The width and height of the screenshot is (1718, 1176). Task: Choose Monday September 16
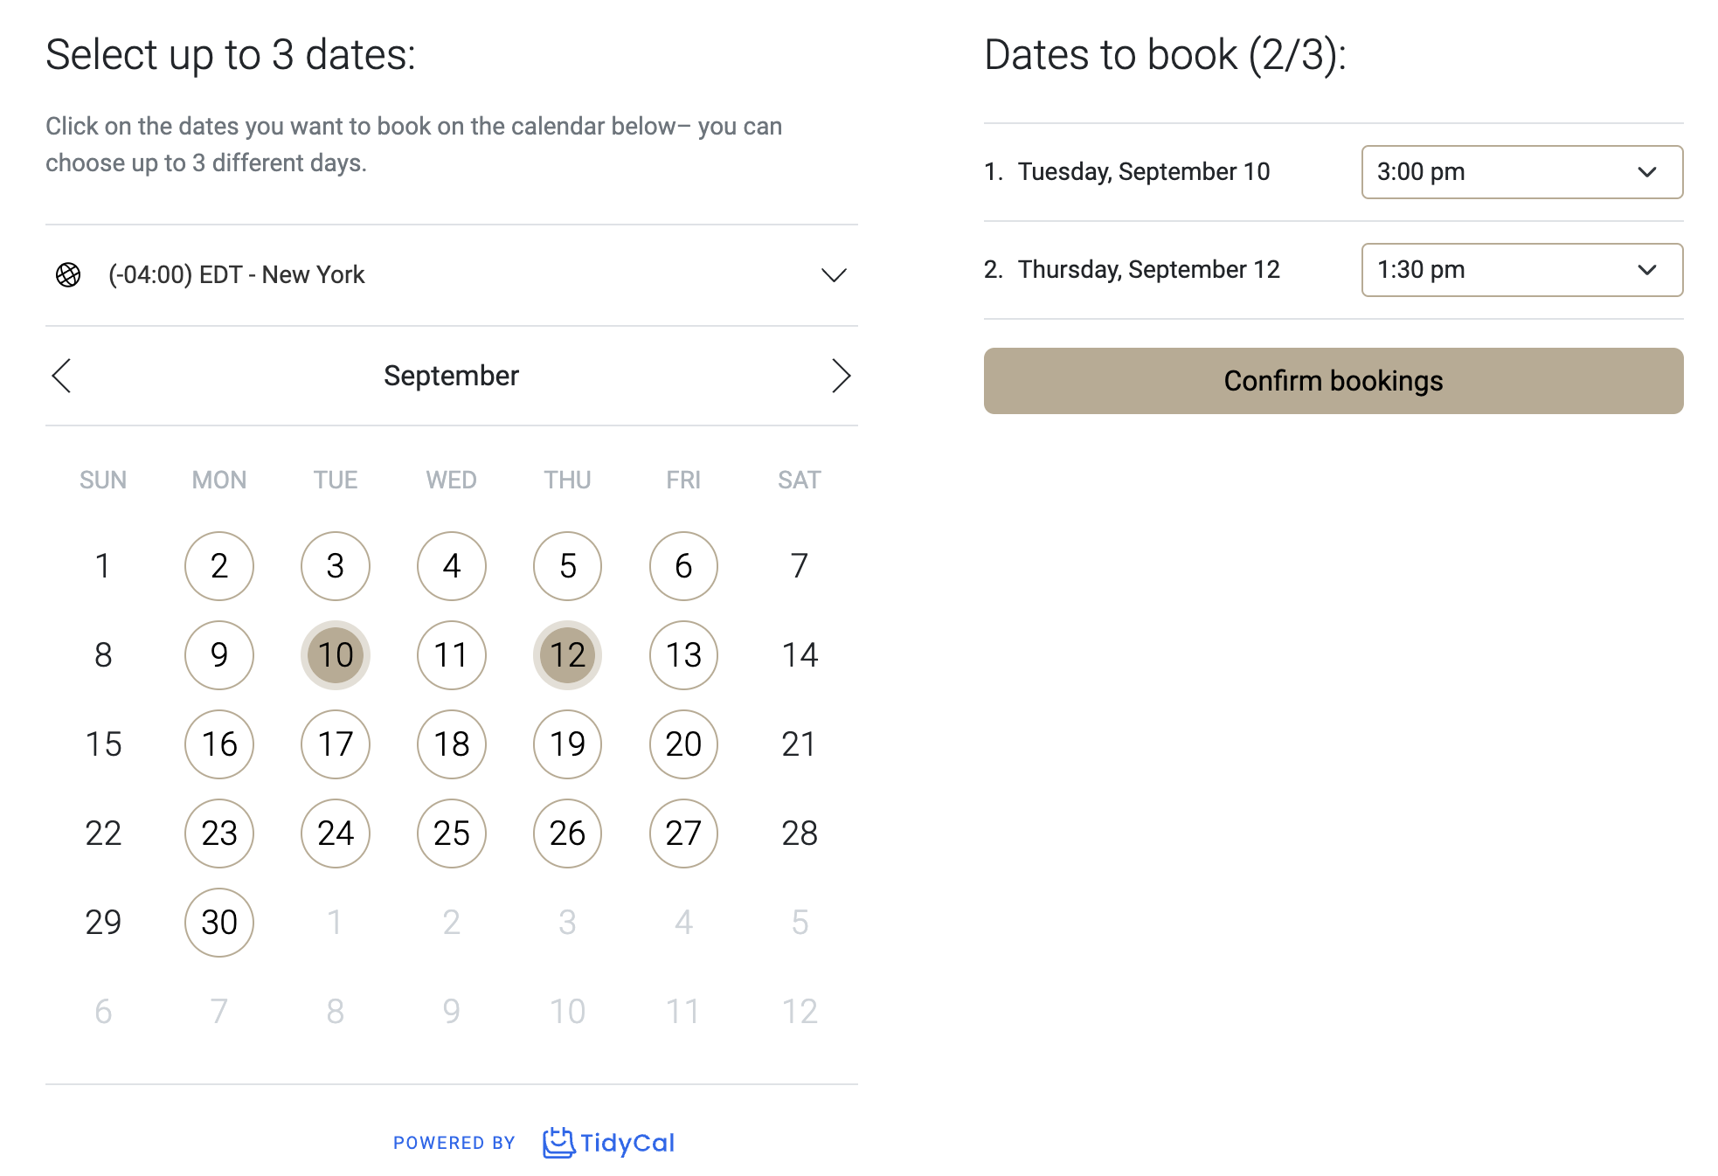(x=219, y=744)
